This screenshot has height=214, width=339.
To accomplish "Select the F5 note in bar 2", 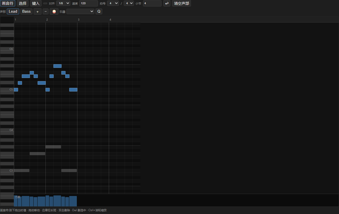I will click(x=63, y=73).
